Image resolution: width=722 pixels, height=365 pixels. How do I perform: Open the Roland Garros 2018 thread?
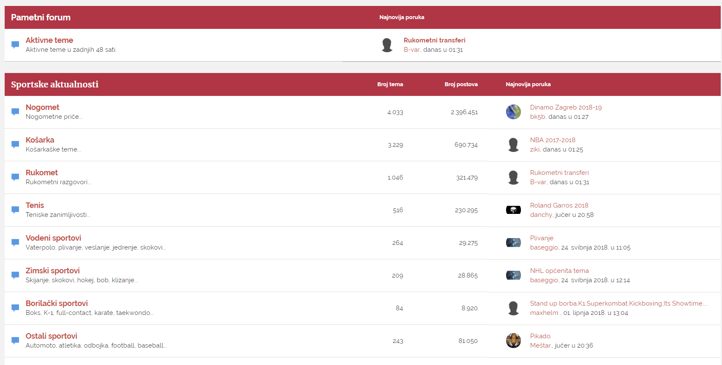(559, 205)
